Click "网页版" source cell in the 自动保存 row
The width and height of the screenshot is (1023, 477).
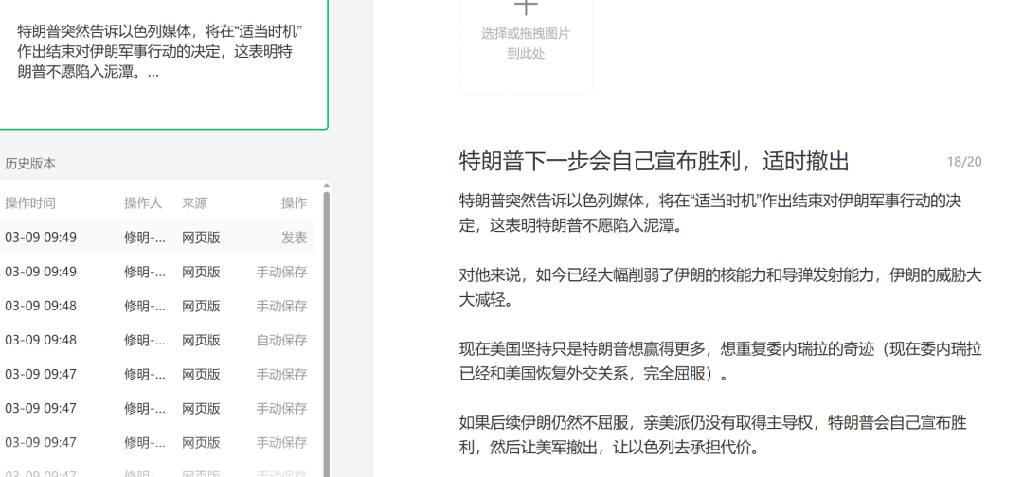tap(201, 340)
